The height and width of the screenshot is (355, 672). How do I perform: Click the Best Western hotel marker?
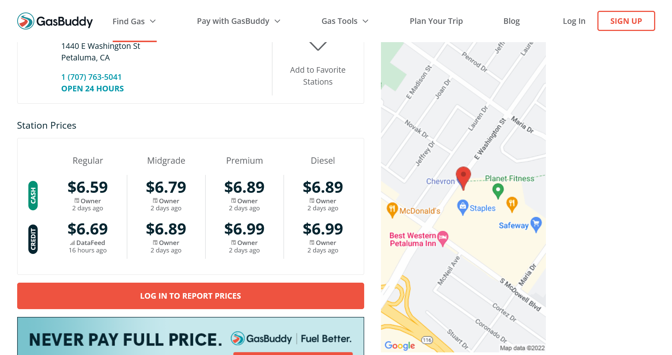click(443, 238)
